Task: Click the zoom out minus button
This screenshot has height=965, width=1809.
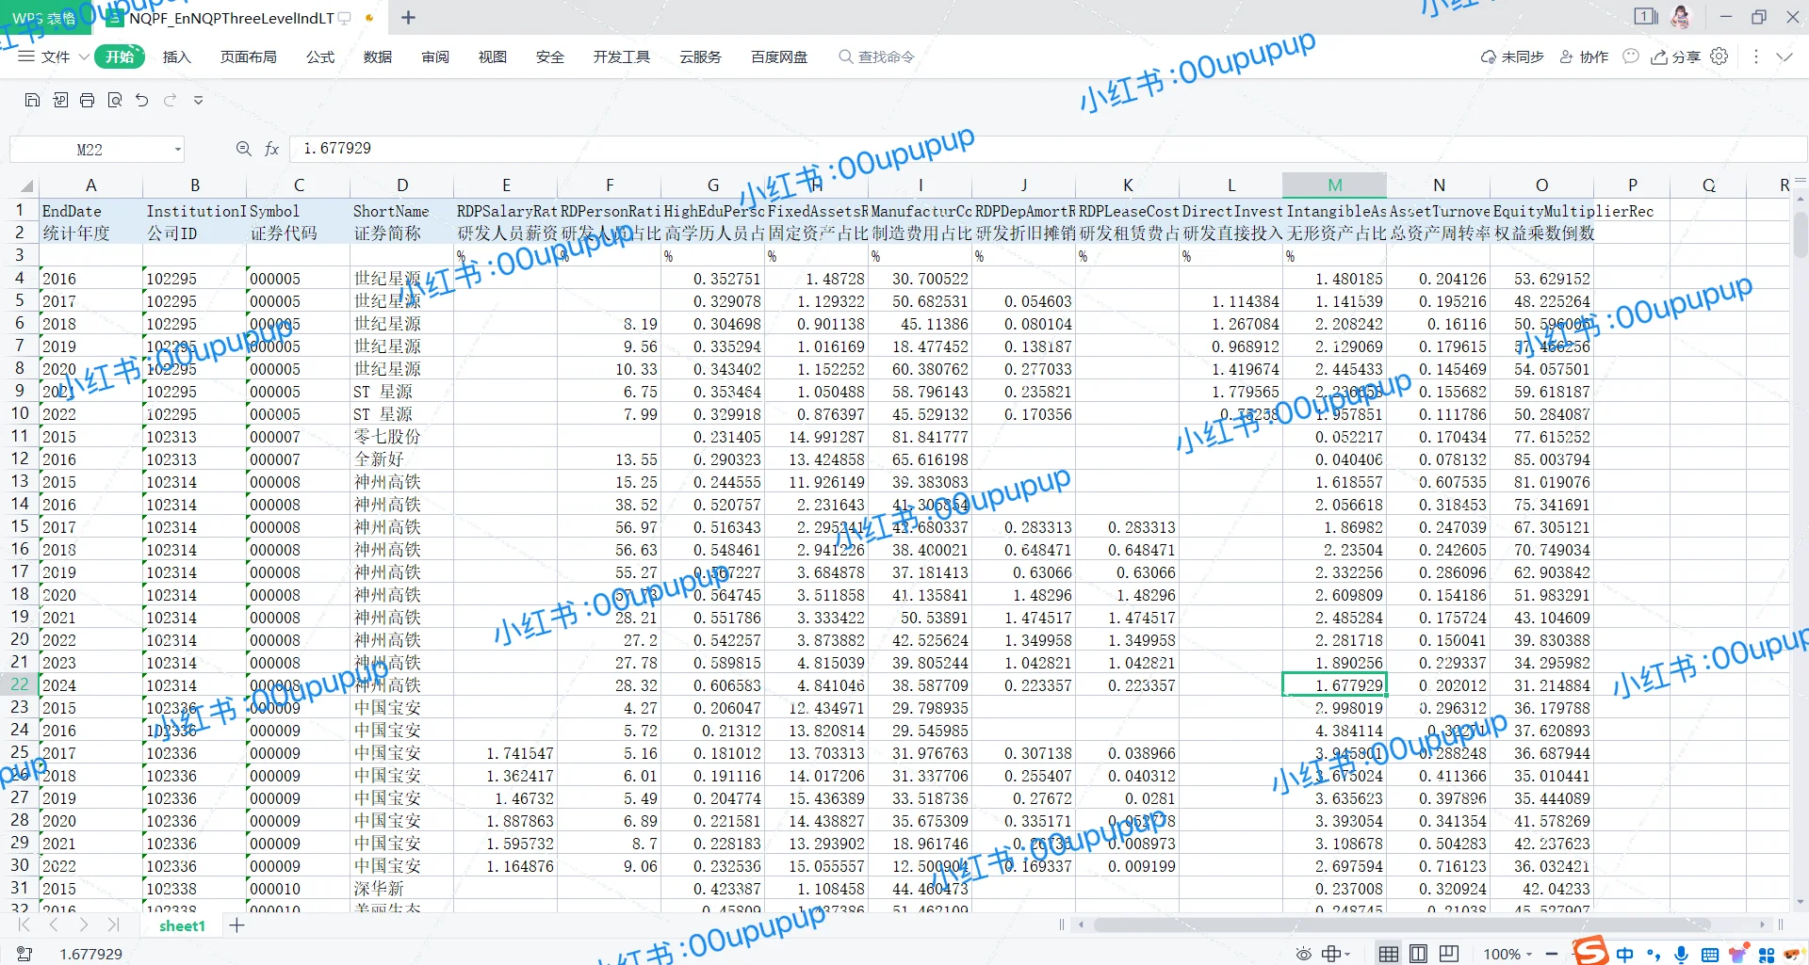Action: pyautogui.click(x=1551, y=954)
